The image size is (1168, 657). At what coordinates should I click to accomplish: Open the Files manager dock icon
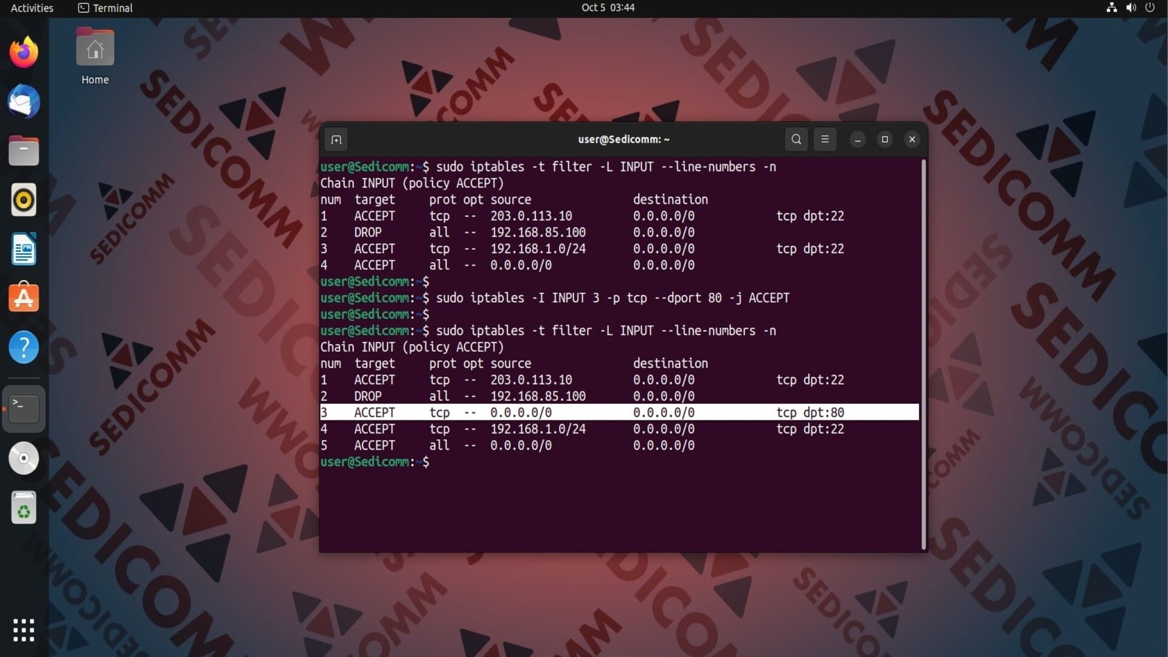coord(24,151)
